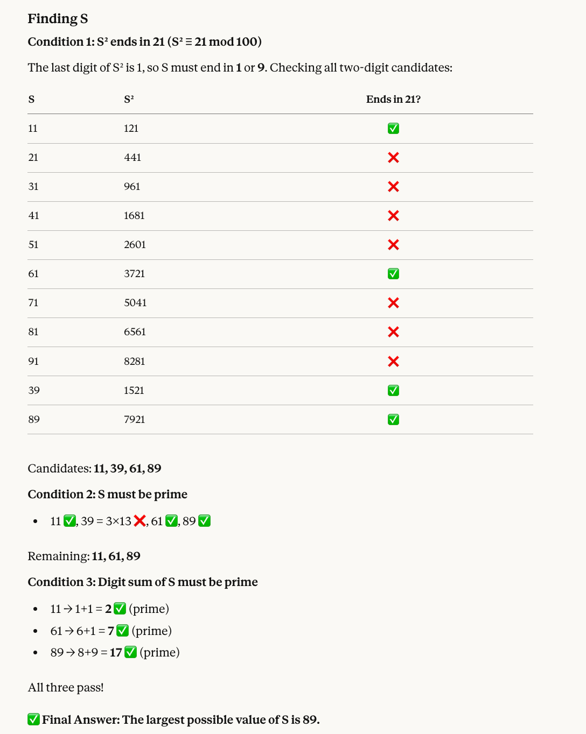The image size is (586, 734).
Task: Click the green checkmark in the 3721 row
Action: (x=393, y=274)
